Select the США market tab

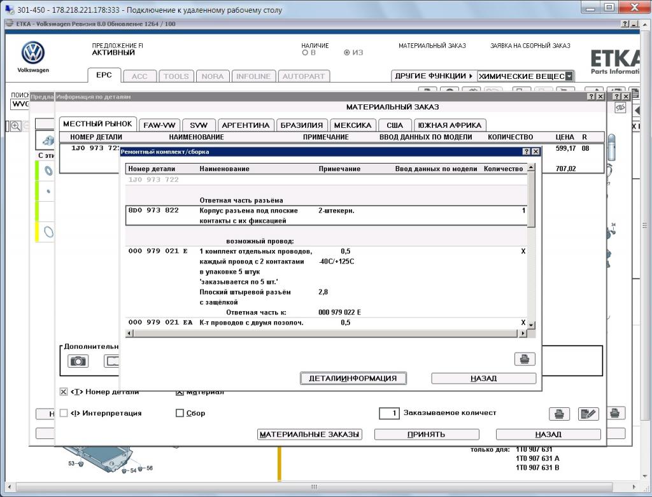tap(395, 125)
